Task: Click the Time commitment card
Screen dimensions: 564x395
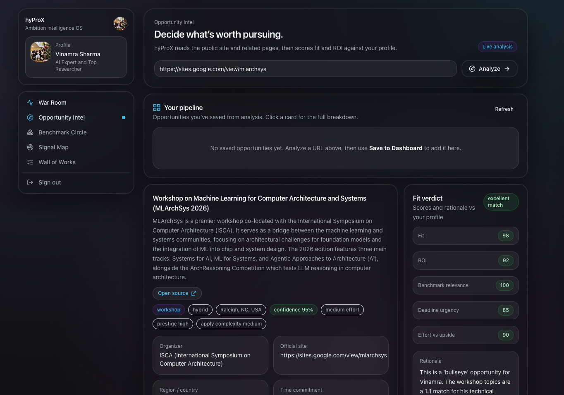Action: 331,388
